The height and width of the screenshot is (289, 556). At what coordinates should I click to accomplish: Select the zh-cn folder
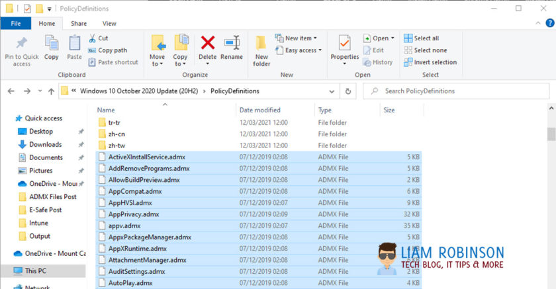[259, 134]
